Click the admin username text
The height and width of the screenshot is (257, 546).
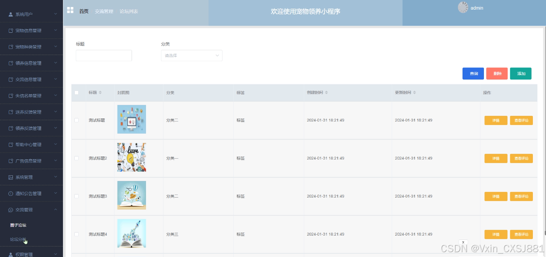click(477, 8)
